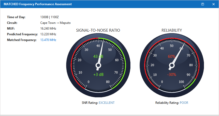Image resolution: width=219 pixels, height=116 pixels.
Task: Click the window title MATCHED Frequency Performance Assessment
Action: click(38, 4)
